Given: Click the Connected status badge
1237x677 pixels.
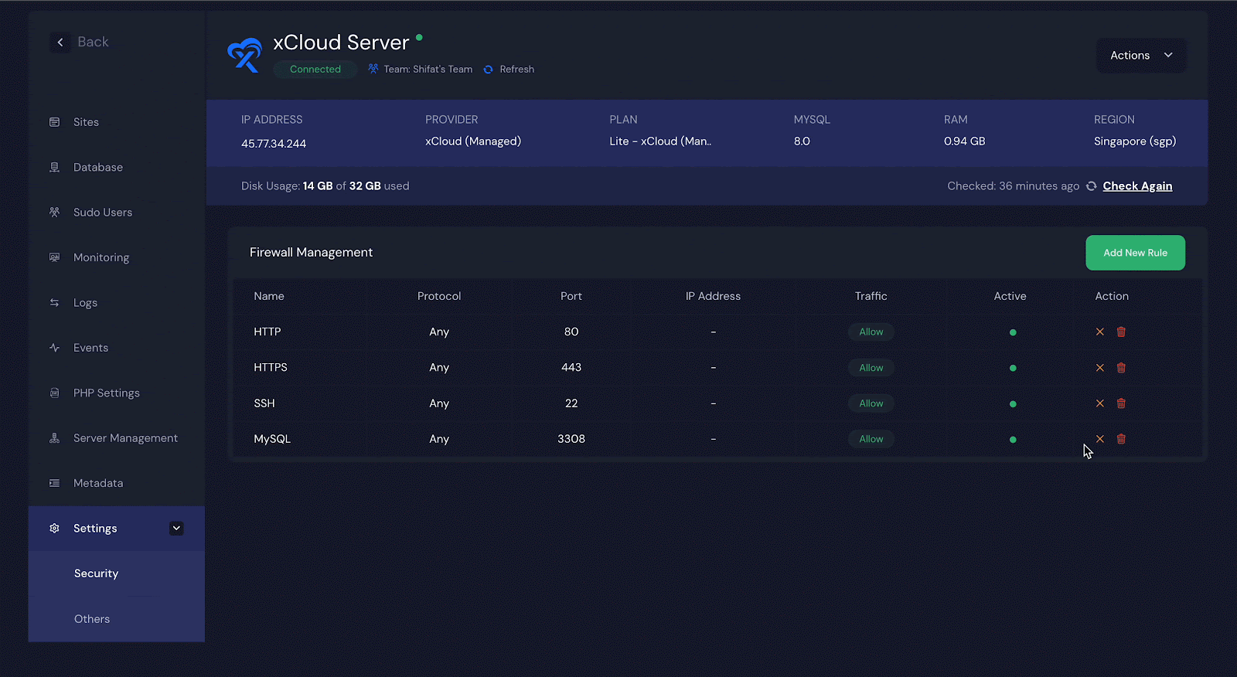Looking at the screenshot, I should pos(315,70).
